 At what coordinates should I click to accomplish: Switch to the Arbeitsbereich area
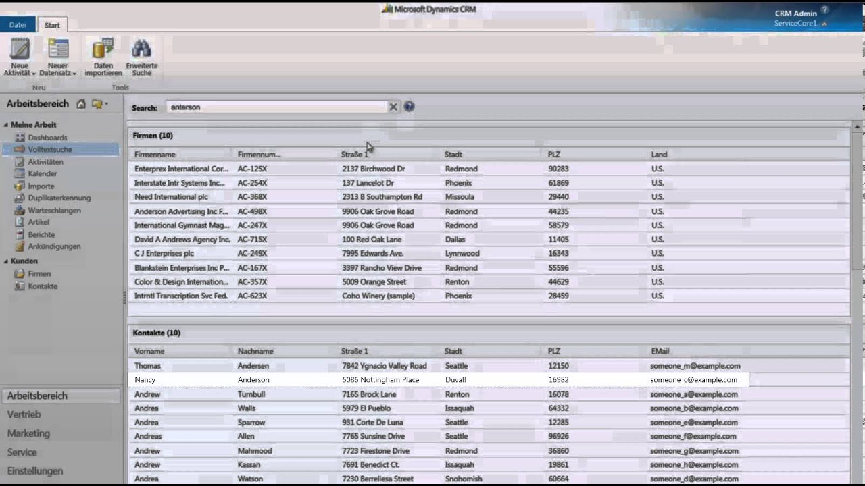pos(61,396)
